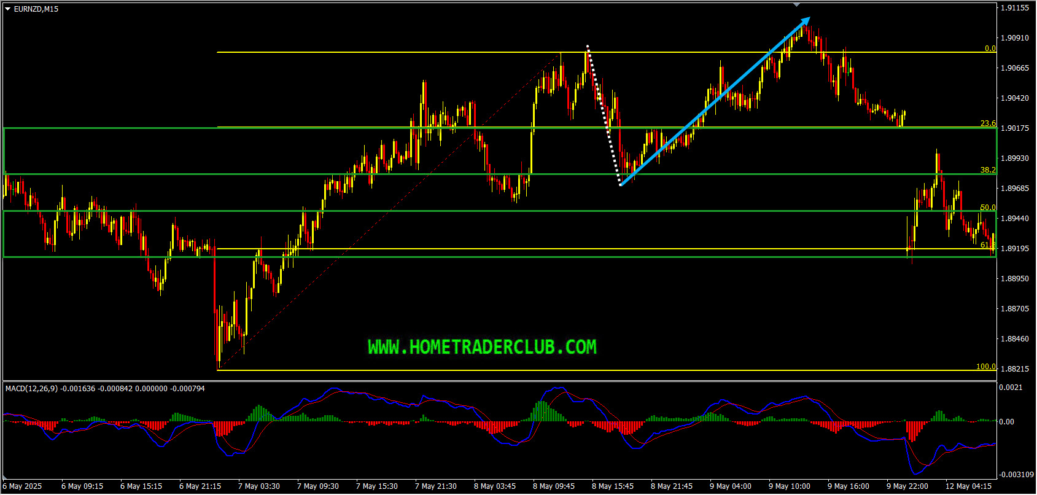Click the 1.89195 price on the axis

coord(1015,249)
